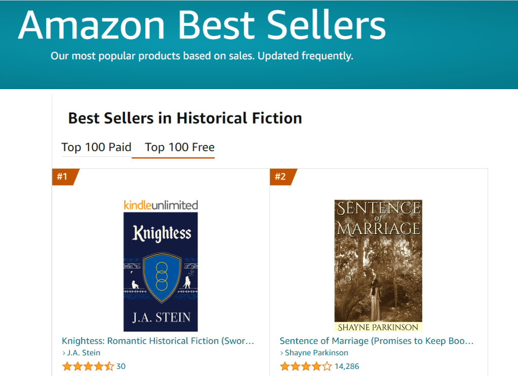Open the Sentence of Marriage title link
This screenshot has width=518, height=376.
[x=376, y=341]
